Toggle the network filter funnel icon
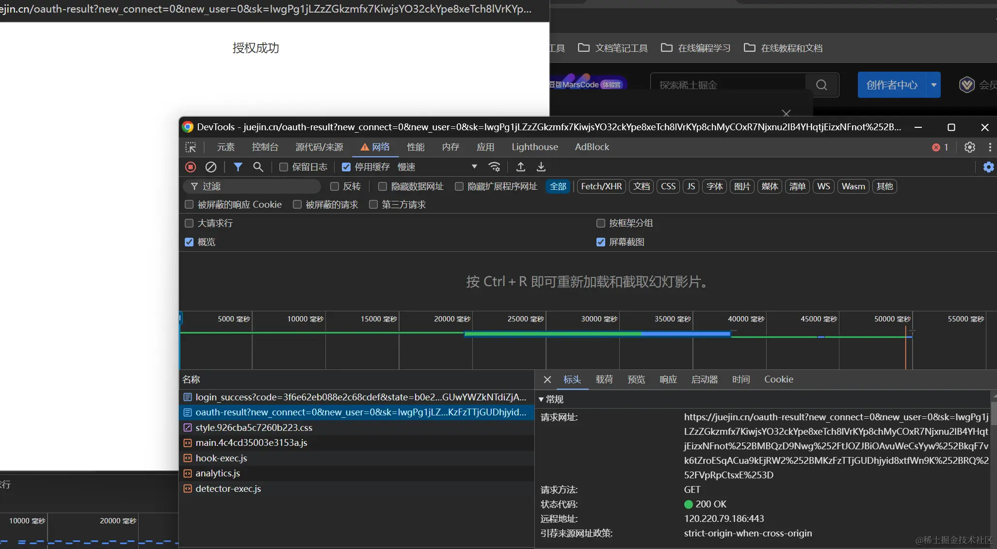 tap(237, 167)
